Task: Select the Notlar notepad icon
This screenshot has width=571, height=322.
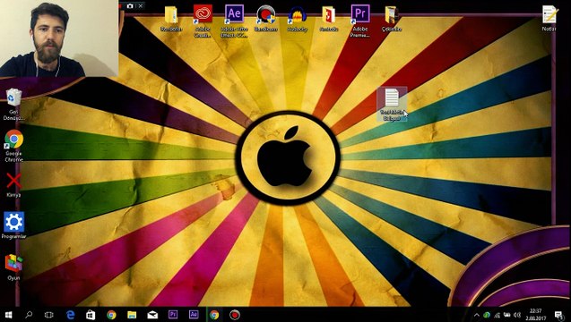Action: coord(549,18)
